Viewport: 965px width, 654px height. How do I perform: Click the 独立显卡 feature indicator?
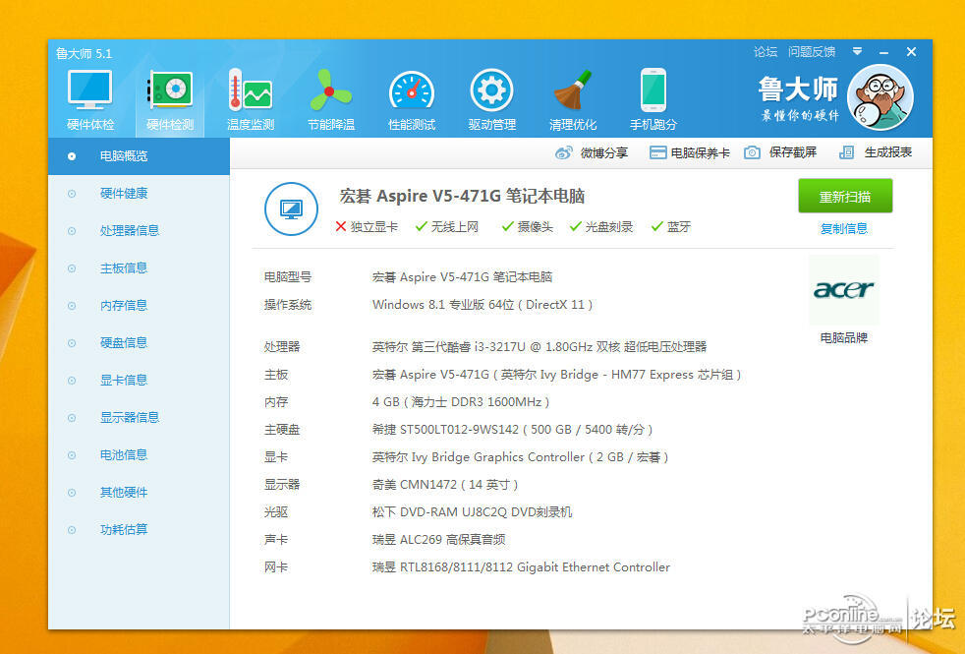click(x=367, y=227)
